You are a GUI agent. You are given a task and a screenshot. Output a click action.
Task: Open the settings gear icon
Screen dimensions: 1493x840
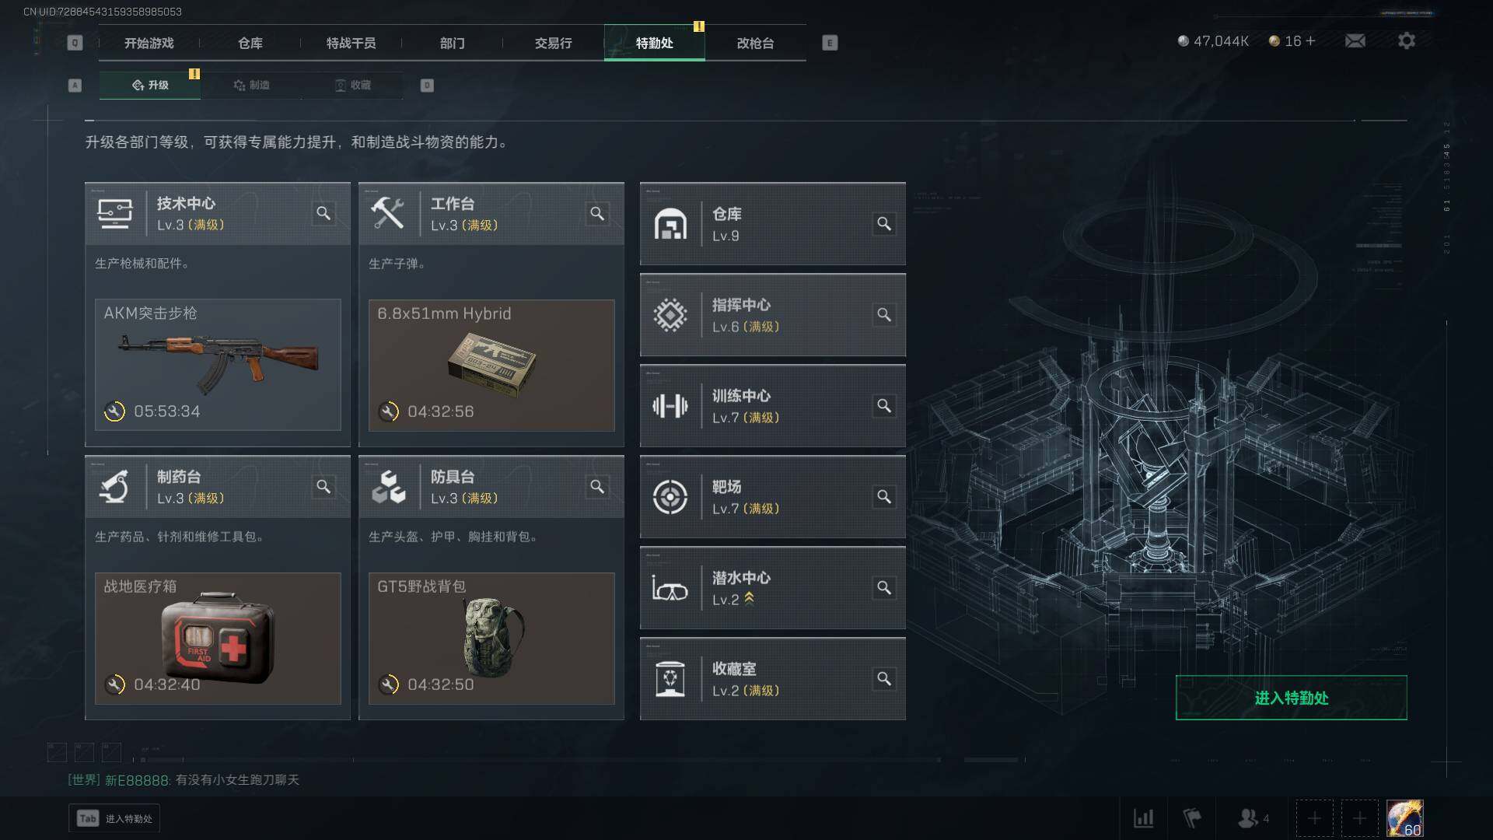[x=1407, y=40]
